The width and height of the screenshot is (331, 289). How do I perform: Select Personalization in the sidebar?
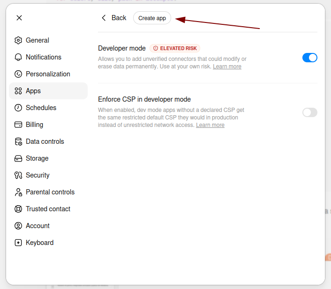48,74
